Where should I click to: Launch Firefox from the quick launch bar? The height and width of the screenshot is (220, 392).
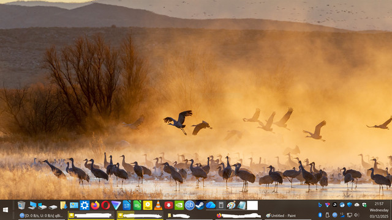click(x=95, y=205)
